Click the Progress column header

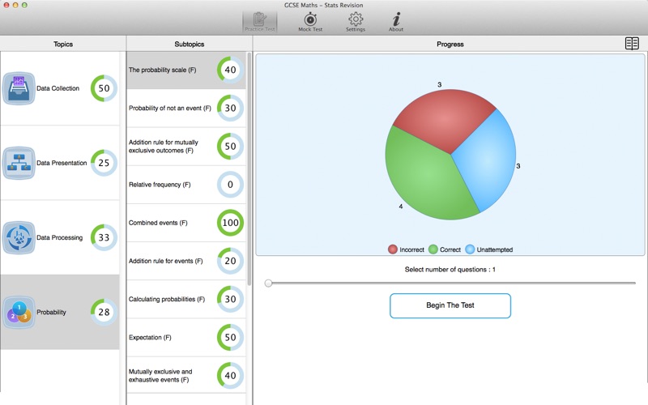click(450, 44)
